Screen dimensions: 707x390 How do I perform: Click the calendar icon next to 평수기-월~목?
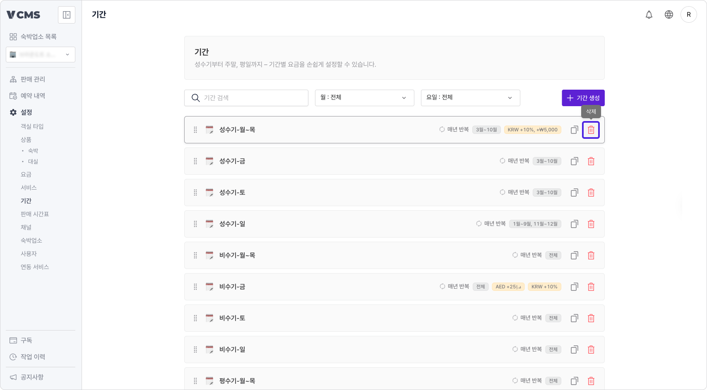coord(209,380)
